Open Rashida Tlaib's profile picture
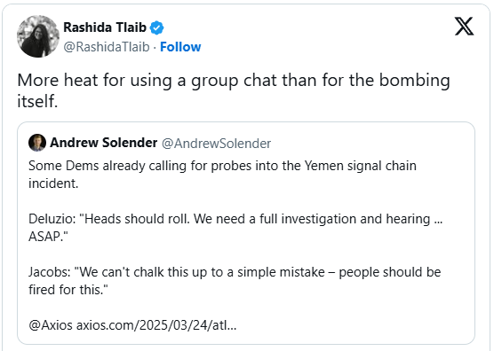 click(38, 36)
